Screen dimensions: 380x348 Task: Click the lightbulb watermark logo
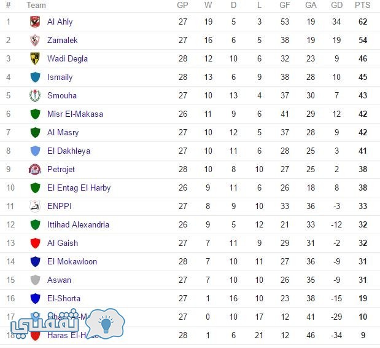coord(106,323)
